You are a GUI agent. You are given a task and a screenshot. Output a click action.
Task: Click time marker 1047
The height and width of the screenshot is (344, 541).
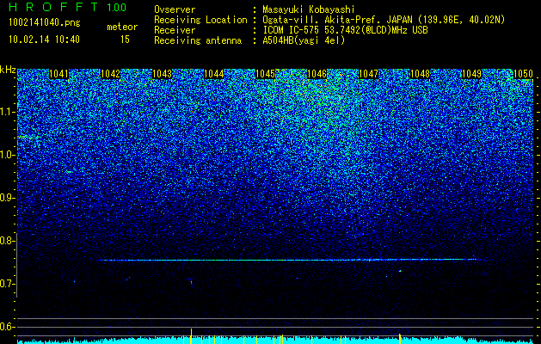tap(368, 74)
